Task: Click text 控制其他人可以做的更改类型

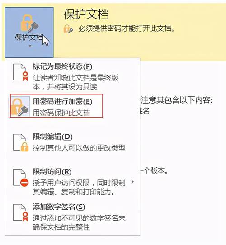Action: click(79, 148)
